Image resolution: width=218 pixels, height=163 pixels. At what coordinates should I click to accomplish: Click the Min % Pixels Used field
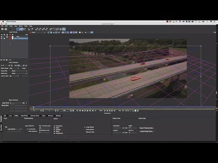(x=45, y=128)
